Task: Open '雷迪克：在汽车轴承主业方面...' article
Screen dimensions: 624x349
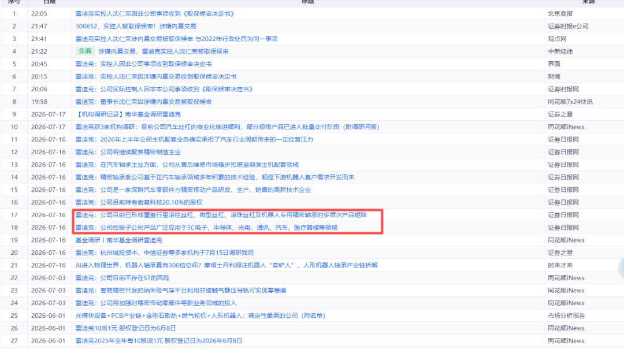Action: click(187, 165)
